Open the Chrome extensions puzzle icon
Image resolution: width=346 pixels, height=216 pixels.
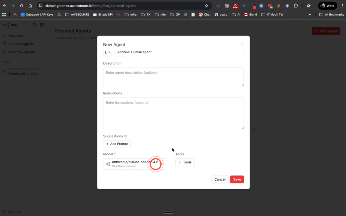pyautogui.click(x=296, y=6)
